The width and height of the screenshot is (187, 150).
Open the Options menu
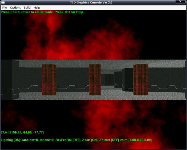15,7
